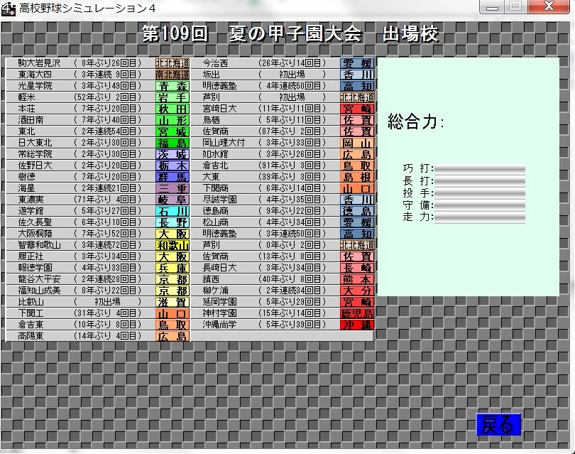Select the 宮崎日大 school row

(x=283, y=108)
